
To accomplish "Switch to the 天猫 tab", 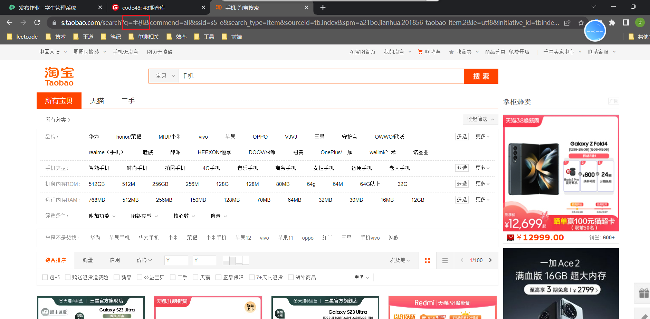I will click(x=97, y=101).
